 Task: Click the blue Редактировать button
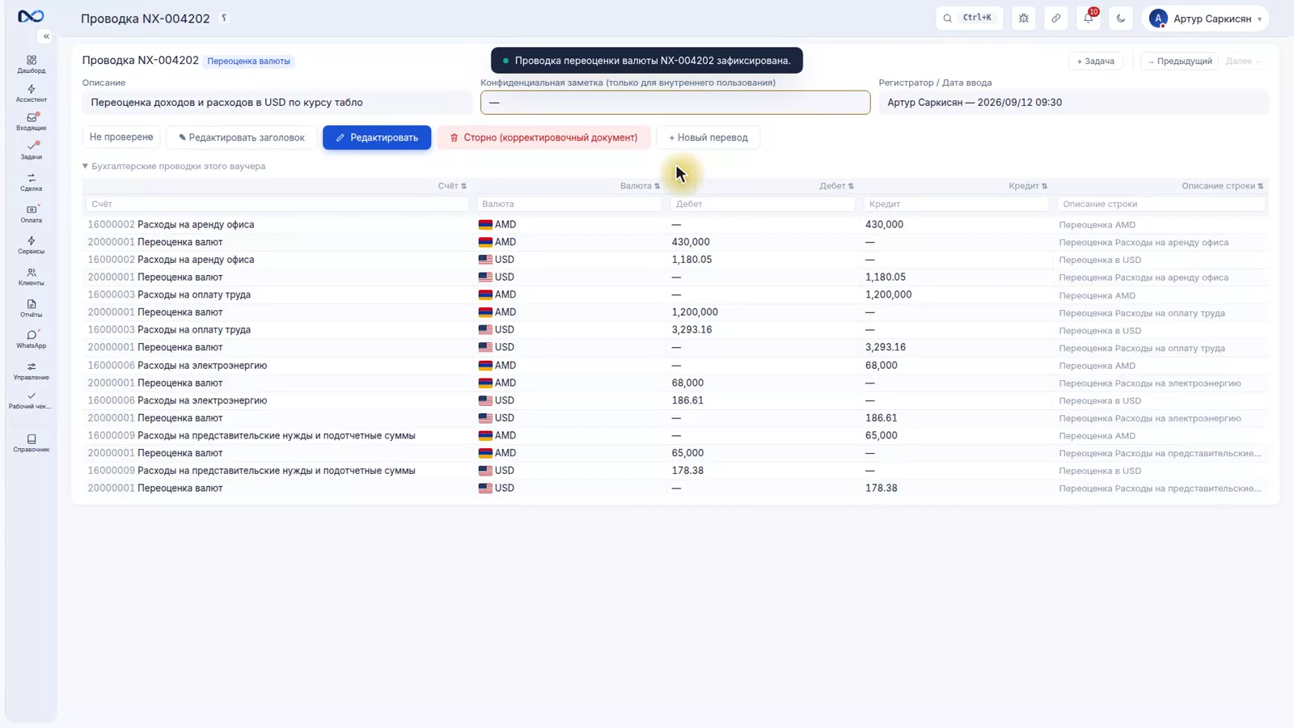click(x=377, y=138)
